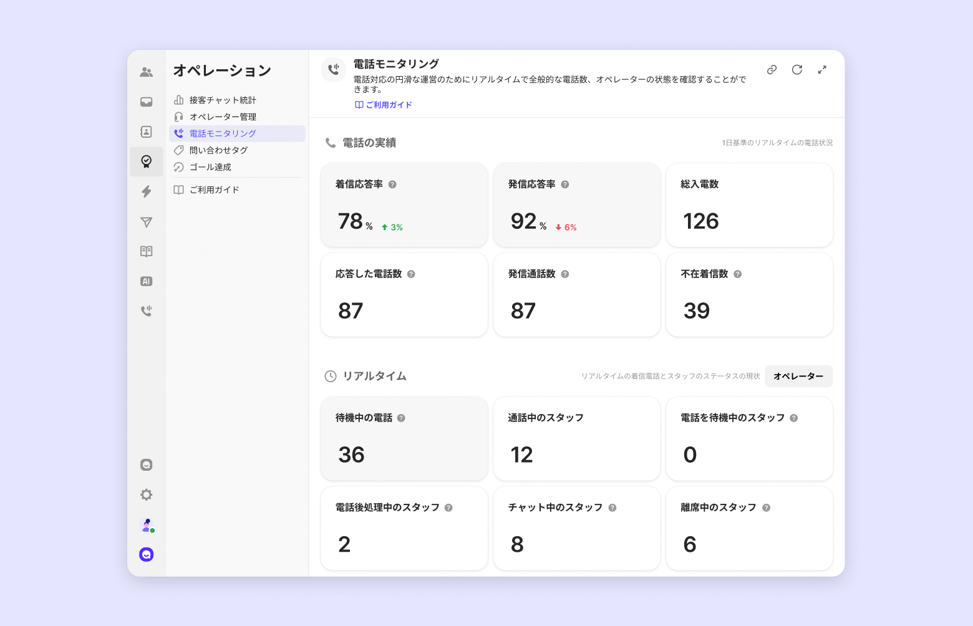Open the settings gear icon
Screen dimensions: 973x626
pyautogui.click(x=146, y=494)
